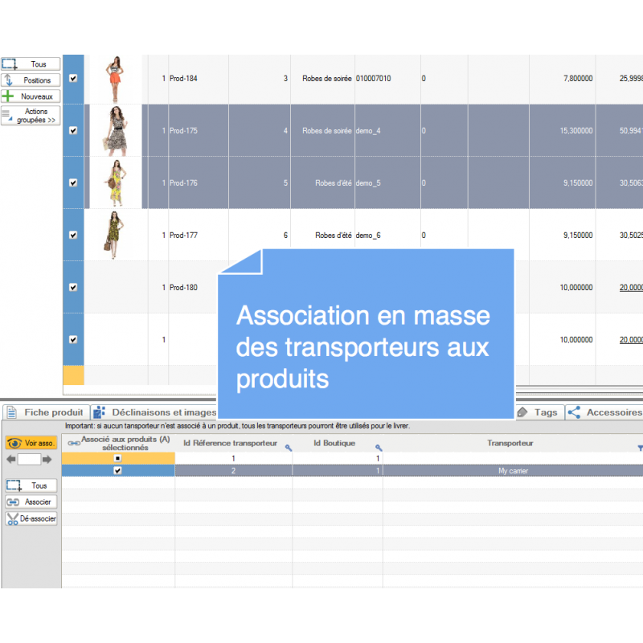Click the right arrow beside the page field
Image resolution: width=643 pixels, height=643 pixels.
(47, 459)
